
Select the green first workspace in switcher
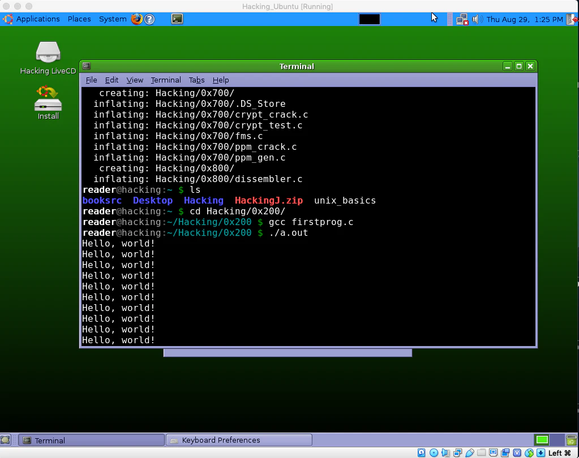542,440
